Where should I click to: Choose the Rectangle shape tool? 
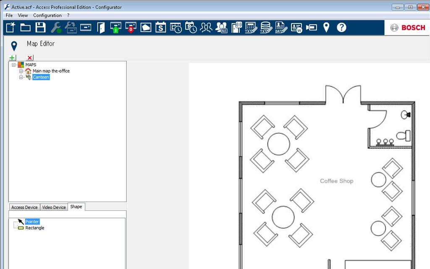(x=34, y=228)
